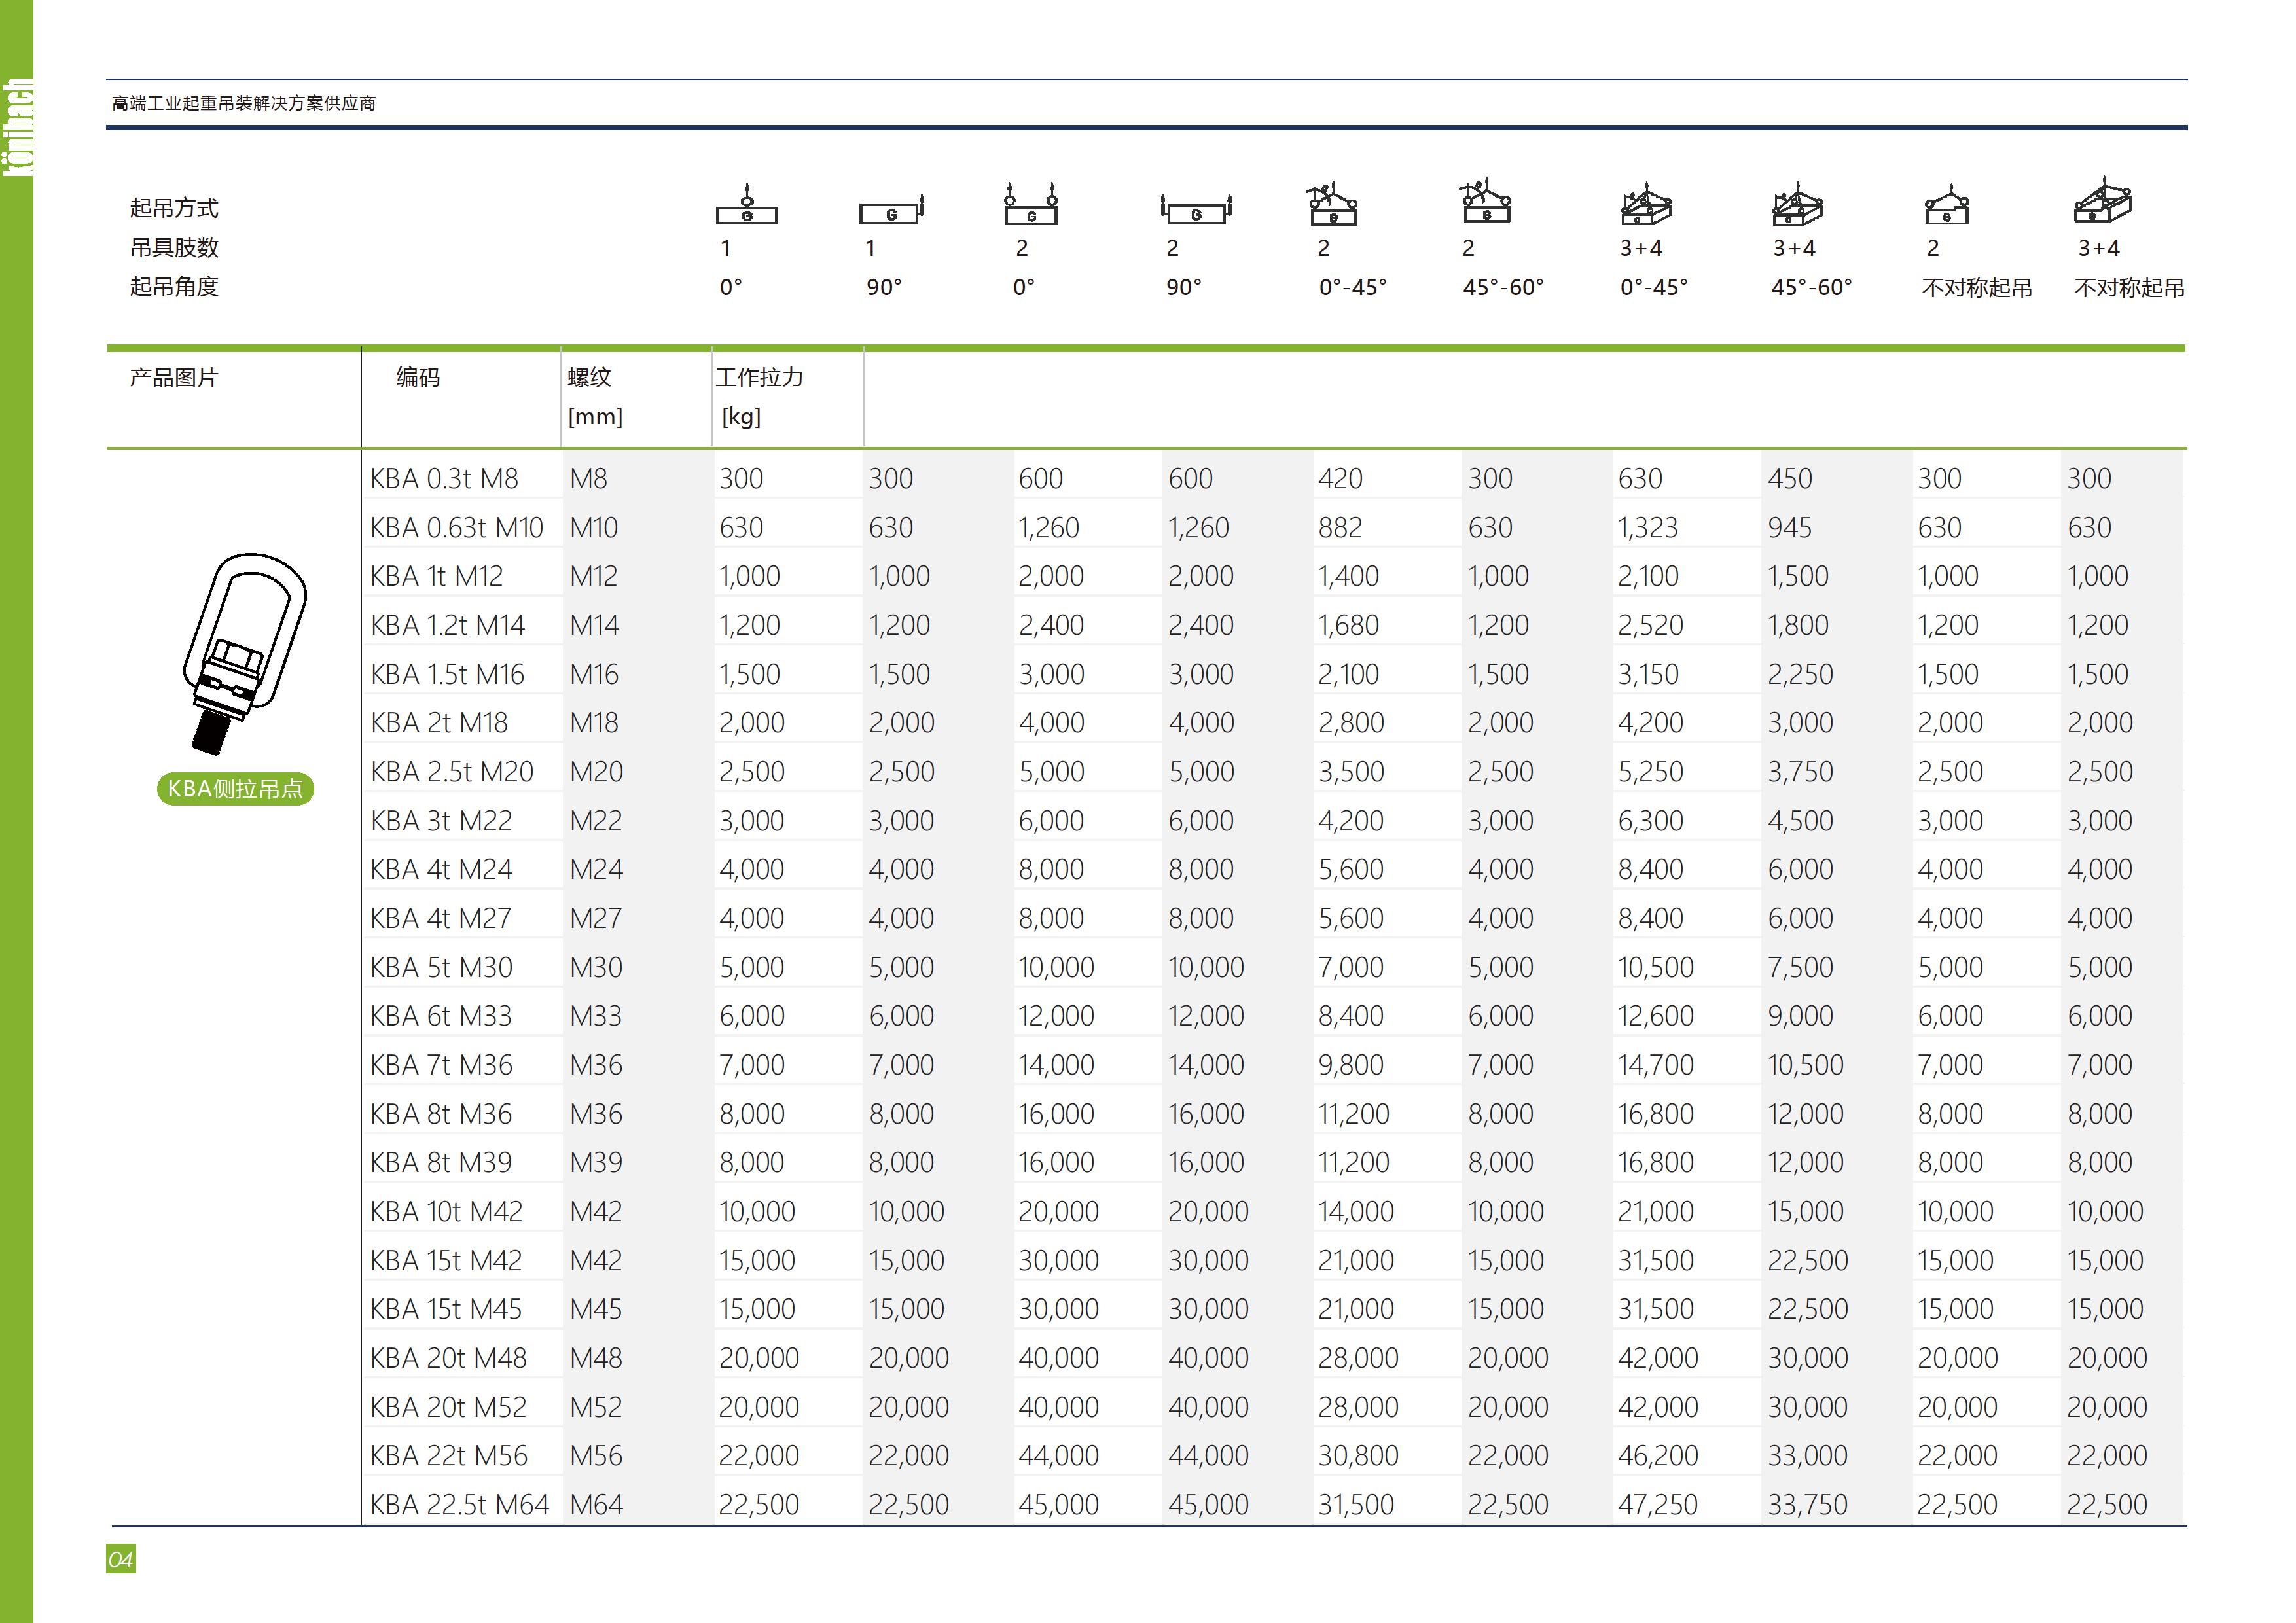Click the 3+4 leg 45°-60° diagram icon
The width and height of the screenshot is (2296, 1623).
pos(1798,204)
